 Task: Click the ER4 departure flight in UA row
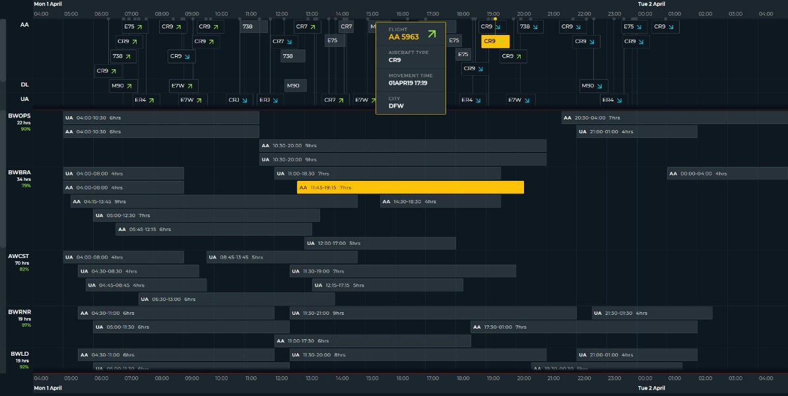[x=145, y=100]
